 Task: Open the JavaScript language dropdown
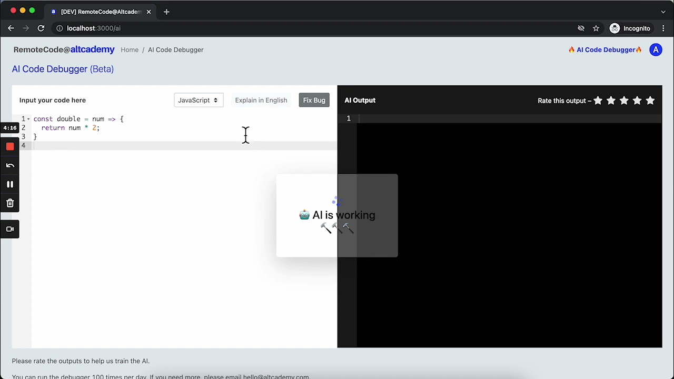pyautogui.click(x=199, y=100)
